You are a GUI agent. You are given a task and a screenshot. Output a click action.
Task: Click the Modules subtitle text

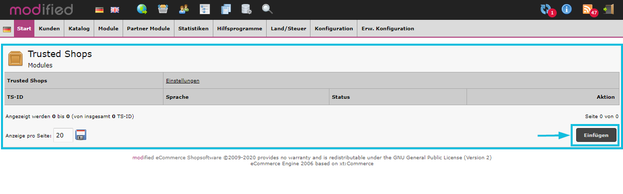[x=40, y=65]
